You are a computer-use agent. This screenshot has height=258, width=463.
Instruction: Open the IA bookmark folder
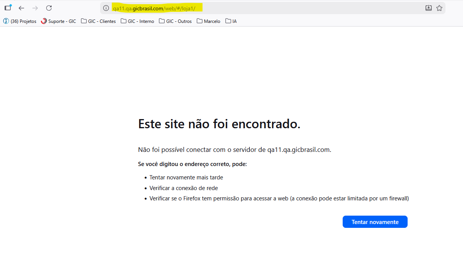point(231,21)
